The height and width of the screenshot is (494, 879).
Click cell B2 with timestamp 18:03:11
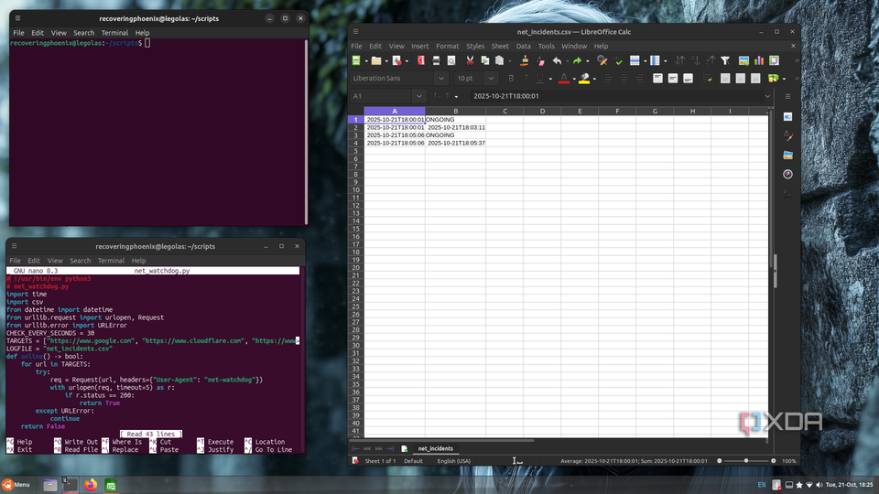point(455,127)
